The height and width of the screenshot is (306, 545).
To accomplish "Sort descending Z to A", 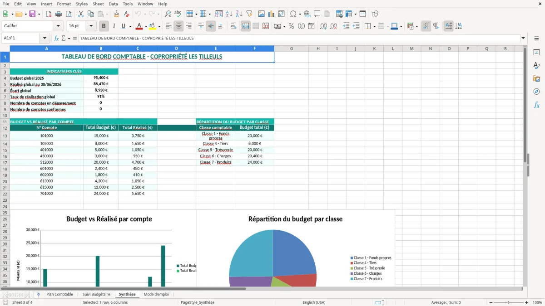I will pyautogui.click(x=239, y=14).
